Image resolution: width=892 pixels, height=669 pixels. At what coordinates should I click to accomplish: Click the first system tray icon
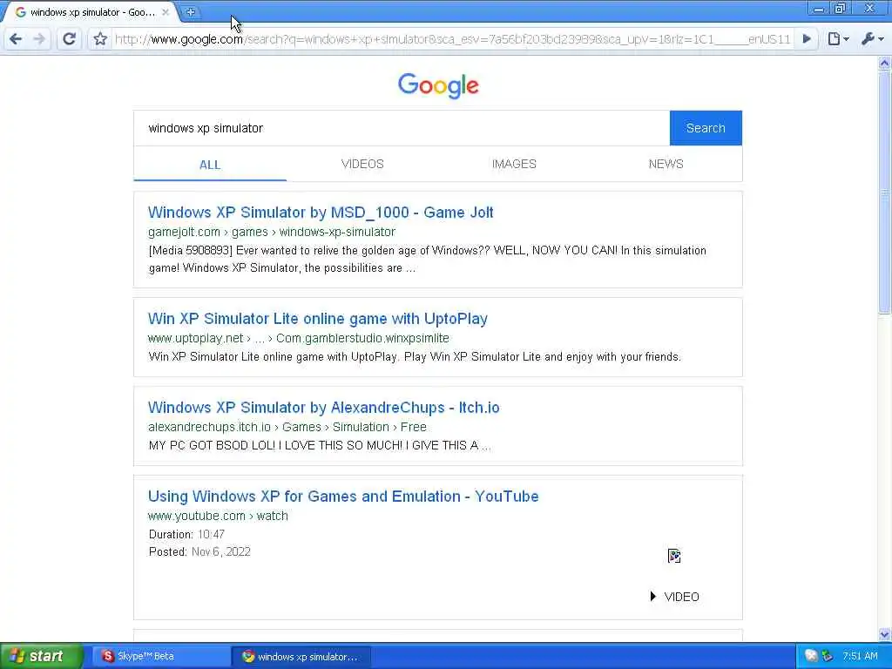[811, 656]
